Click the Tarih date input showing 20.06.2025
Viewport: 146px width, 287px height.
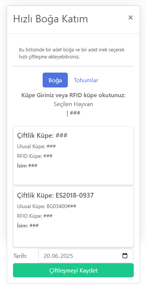86,256
